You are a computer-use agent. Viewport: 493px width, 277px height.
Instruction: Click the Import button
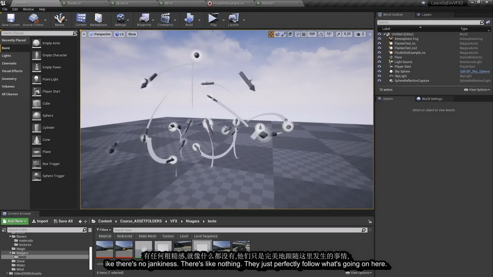[40, 221]
